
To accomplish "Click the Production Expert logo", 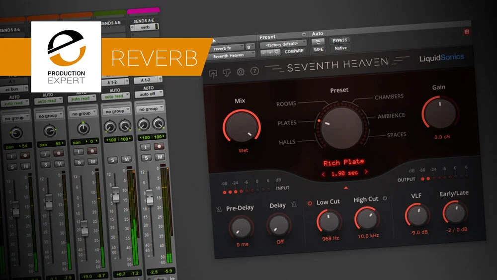I will click(66, 57).
